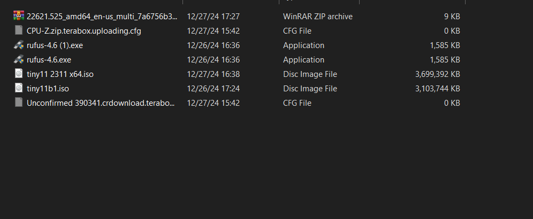
Task: Select the Unconfirmed 390341.crdownload.terabo file name
Action: (x=101, y=103)
